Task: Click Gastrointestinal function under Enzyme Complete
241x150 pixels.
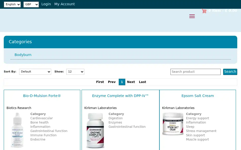Action: [127, 127]
